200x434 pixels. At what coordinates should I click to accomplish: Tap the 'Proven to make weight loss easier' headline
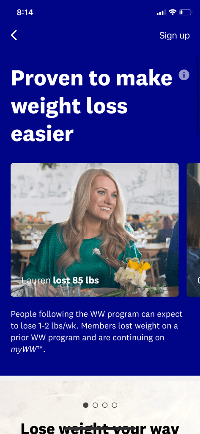pyautogui.click(x=92, y=106)
